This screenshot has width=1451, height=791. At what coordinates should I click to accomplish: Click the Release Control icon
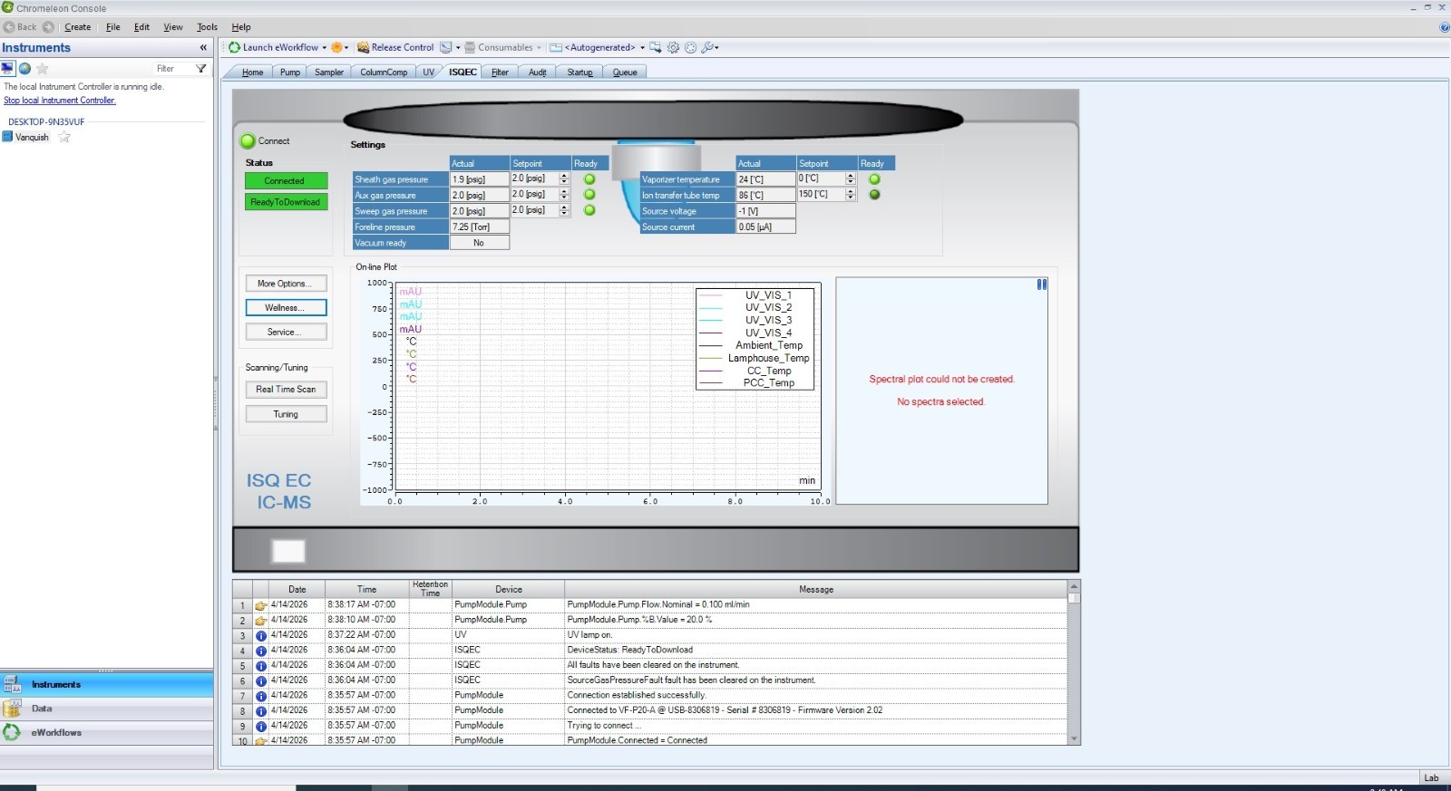(x=363, y=47)
